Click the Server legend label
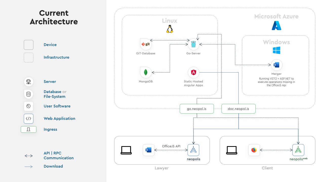Viewport: 324px width, 182px height. [x=50, y=82]
